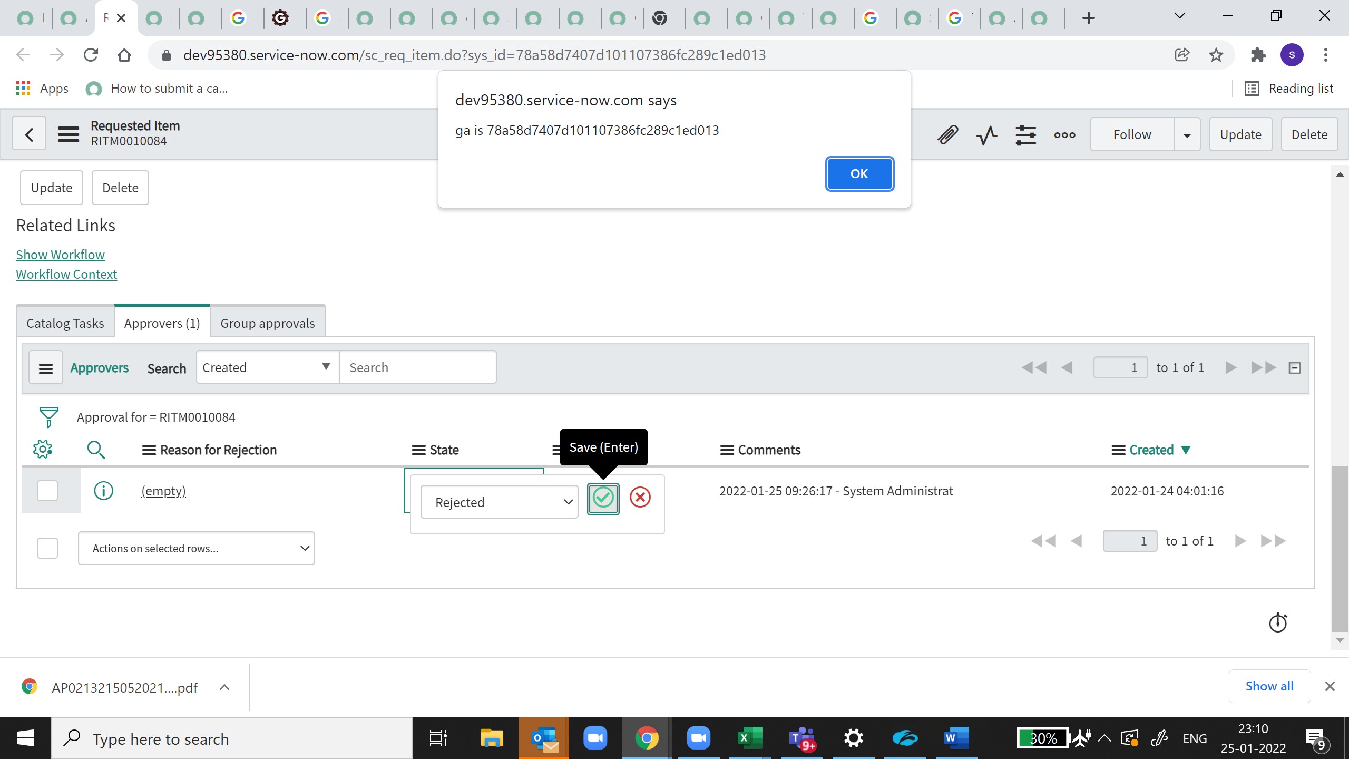
Task: Click OK in the alert dialog
Action: 859,174
